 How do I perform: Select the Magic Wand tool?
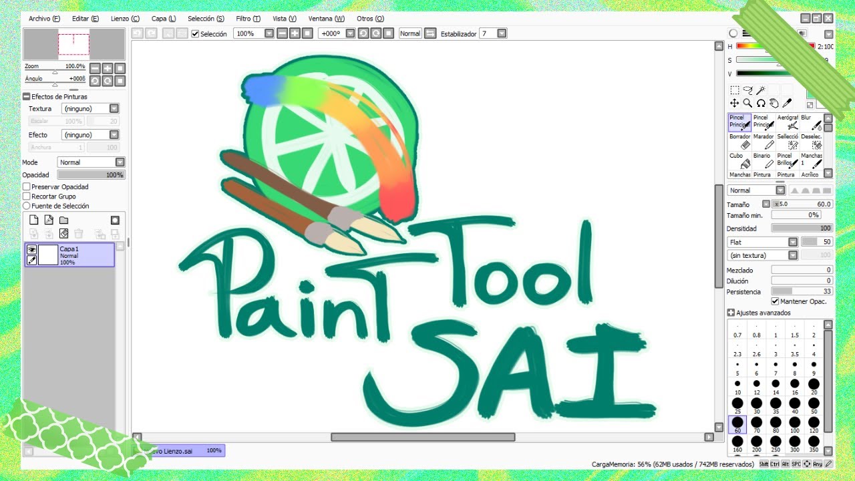(760, 90)
